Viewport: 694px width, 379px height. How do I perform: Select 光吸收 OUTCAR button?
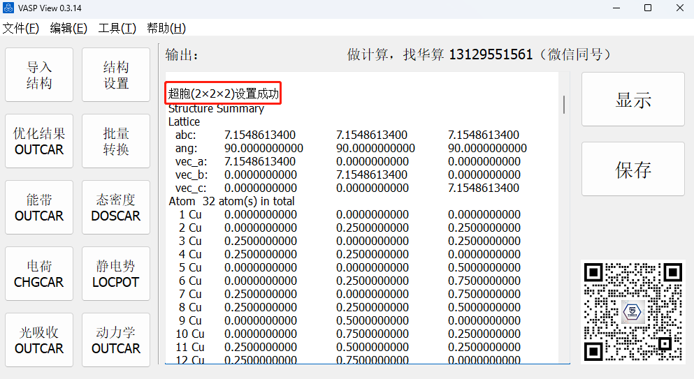pos(39,340)
